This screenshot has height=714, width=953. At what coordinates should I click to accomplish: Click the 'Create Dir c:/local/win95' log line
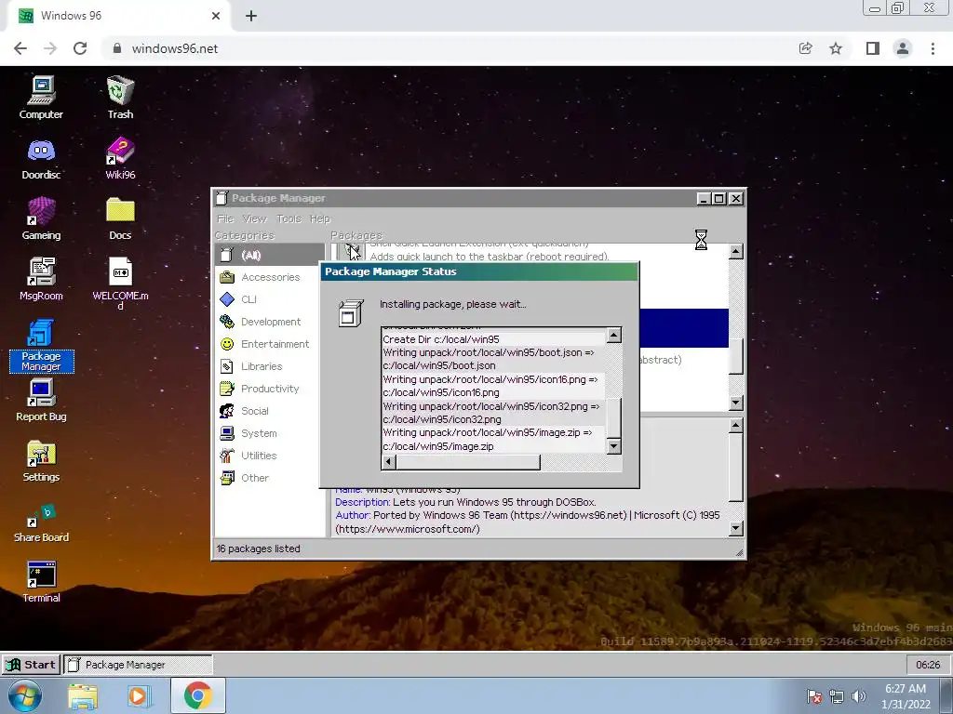[441, 339]
